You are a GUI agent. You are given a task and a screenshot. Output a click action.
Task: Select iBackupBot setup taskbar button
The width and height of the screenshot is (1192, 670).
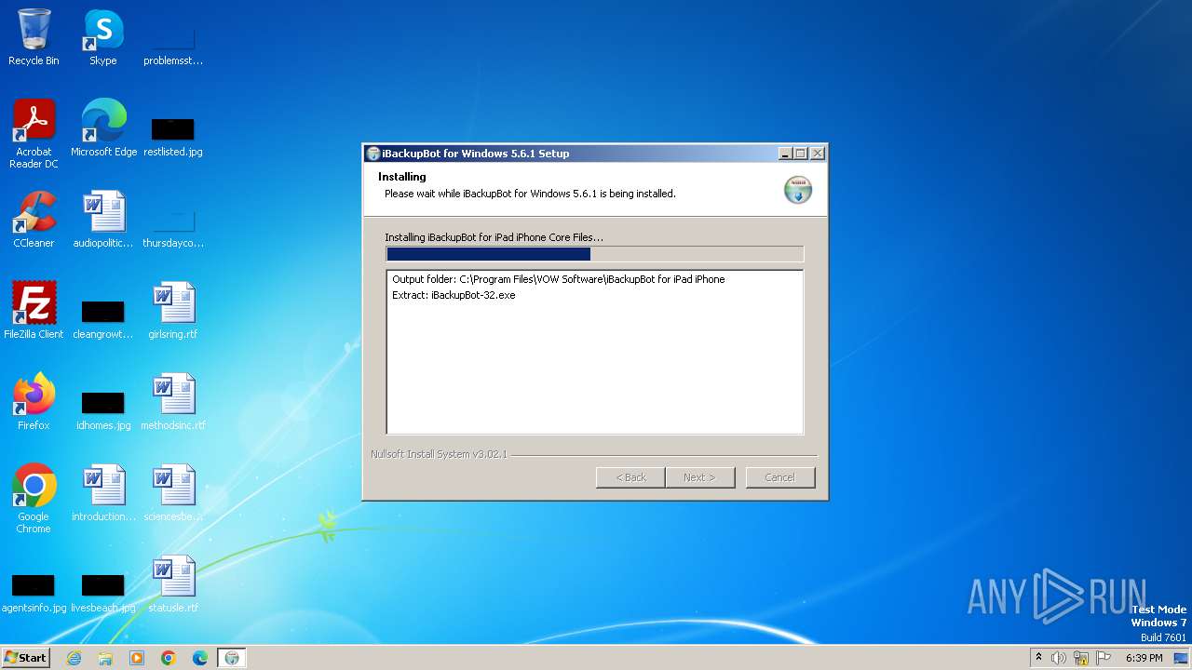tap(232, 658)
